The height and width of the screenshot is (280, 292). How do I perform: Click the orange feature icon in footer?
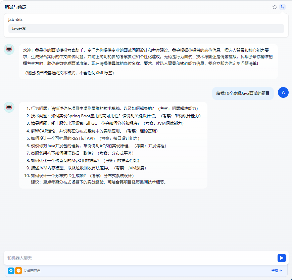click(x=18, y=271)
